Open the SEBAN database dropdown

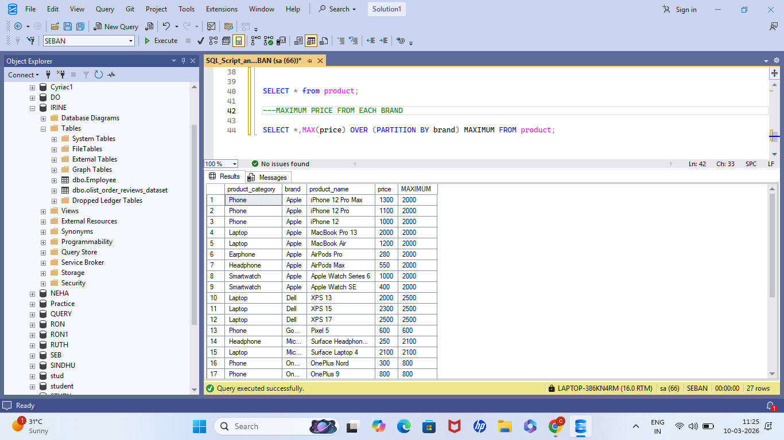131,41
